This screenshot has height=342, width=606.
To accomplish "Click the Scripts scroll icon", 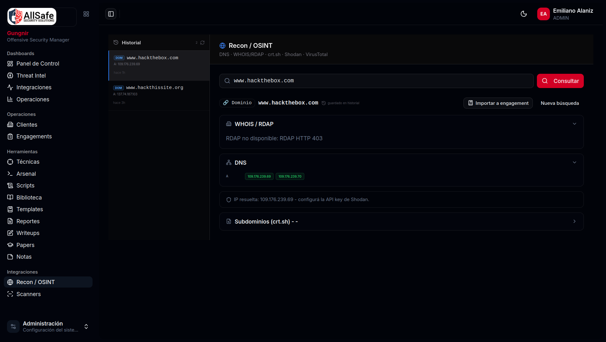I will [x=10, y=186].
